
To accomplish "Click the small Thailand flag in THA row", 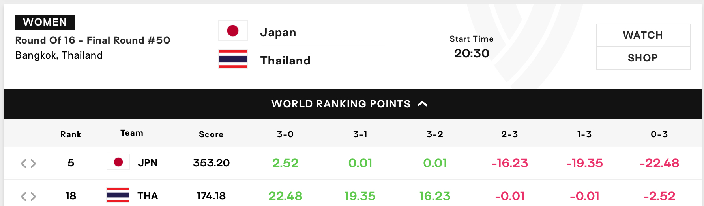I will [118, 195].
